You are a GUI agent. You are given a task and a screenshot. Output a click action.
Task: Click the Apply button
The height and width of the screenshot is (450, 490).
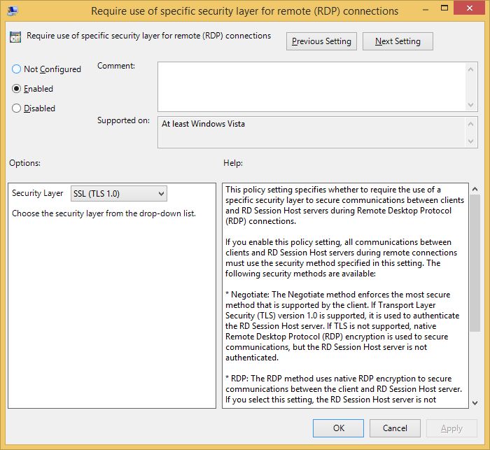coord(451,428)
